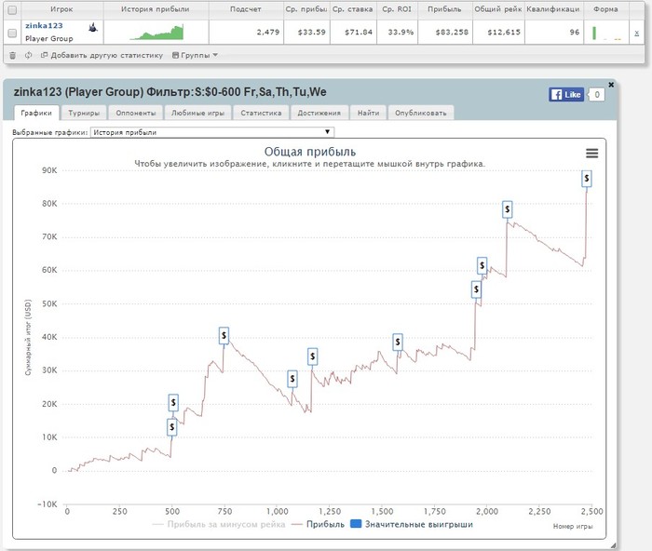Click the $33.59 average profit value
Viewport: 652px width, 551px height.
pos(312,32)
